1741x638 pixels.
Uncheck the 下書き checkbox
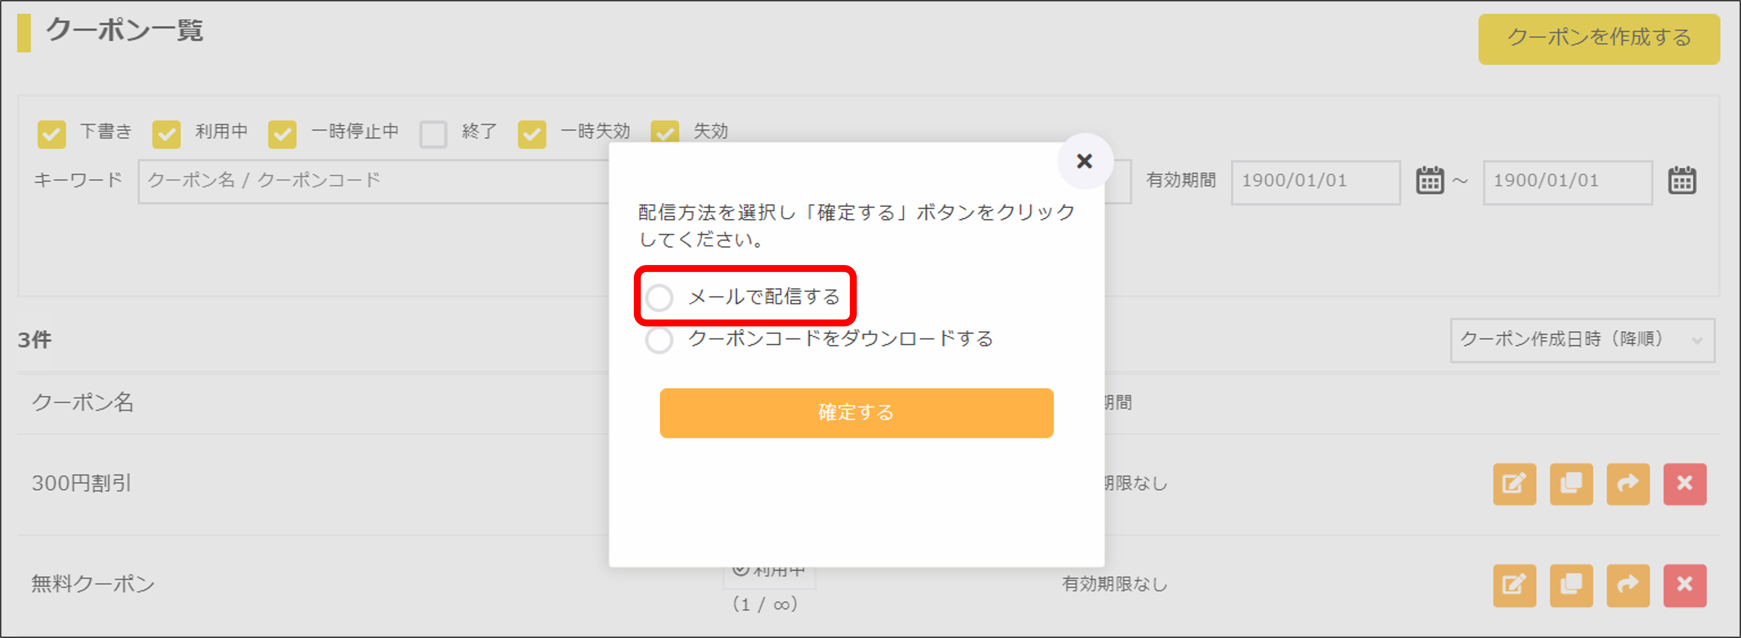pos(52,134)
